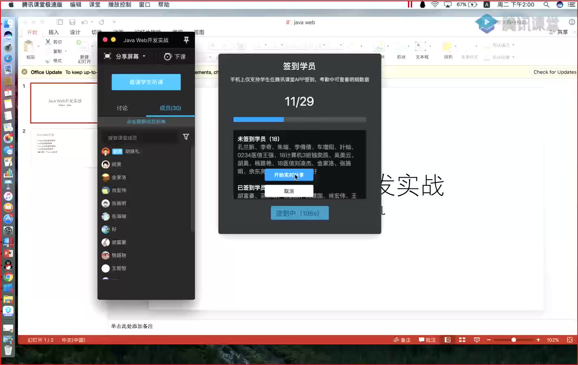Viewport: 578px width, 365px height.
Task: Toggle presenter view in the status bar
Action: [x=476, y=340]
